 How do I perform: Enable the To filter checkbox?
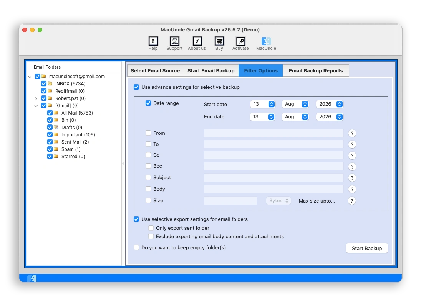pos(148,144)
